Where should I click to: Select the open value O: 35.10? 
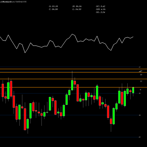click(54, 6)
